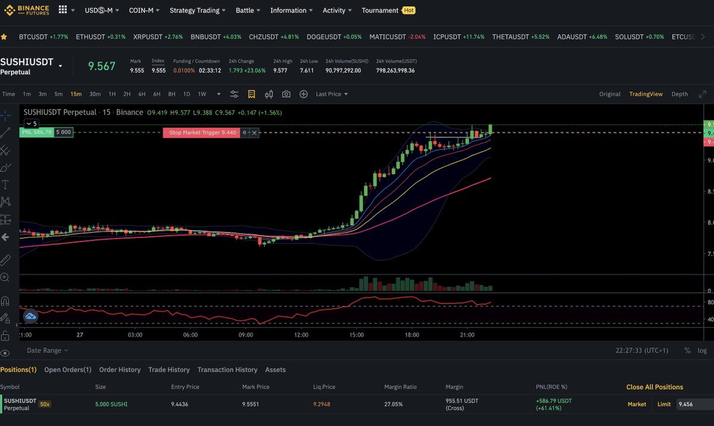This screenshot has height=426, width=714.
Task: Select the brush drawing tool
Action: (x=5, y=167)
